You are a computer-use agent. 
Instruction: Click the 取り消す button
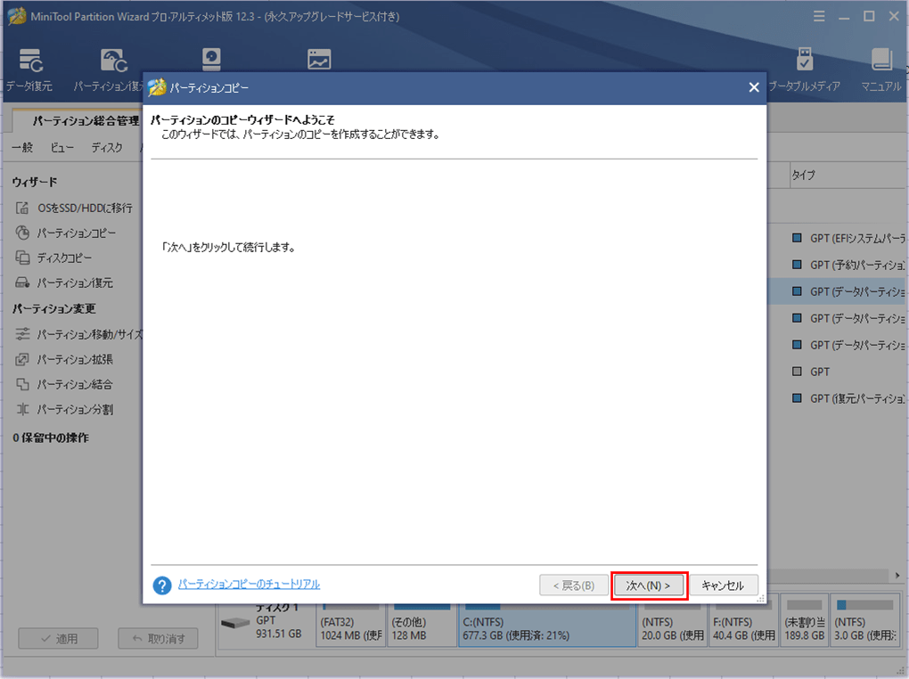[158, 638]
